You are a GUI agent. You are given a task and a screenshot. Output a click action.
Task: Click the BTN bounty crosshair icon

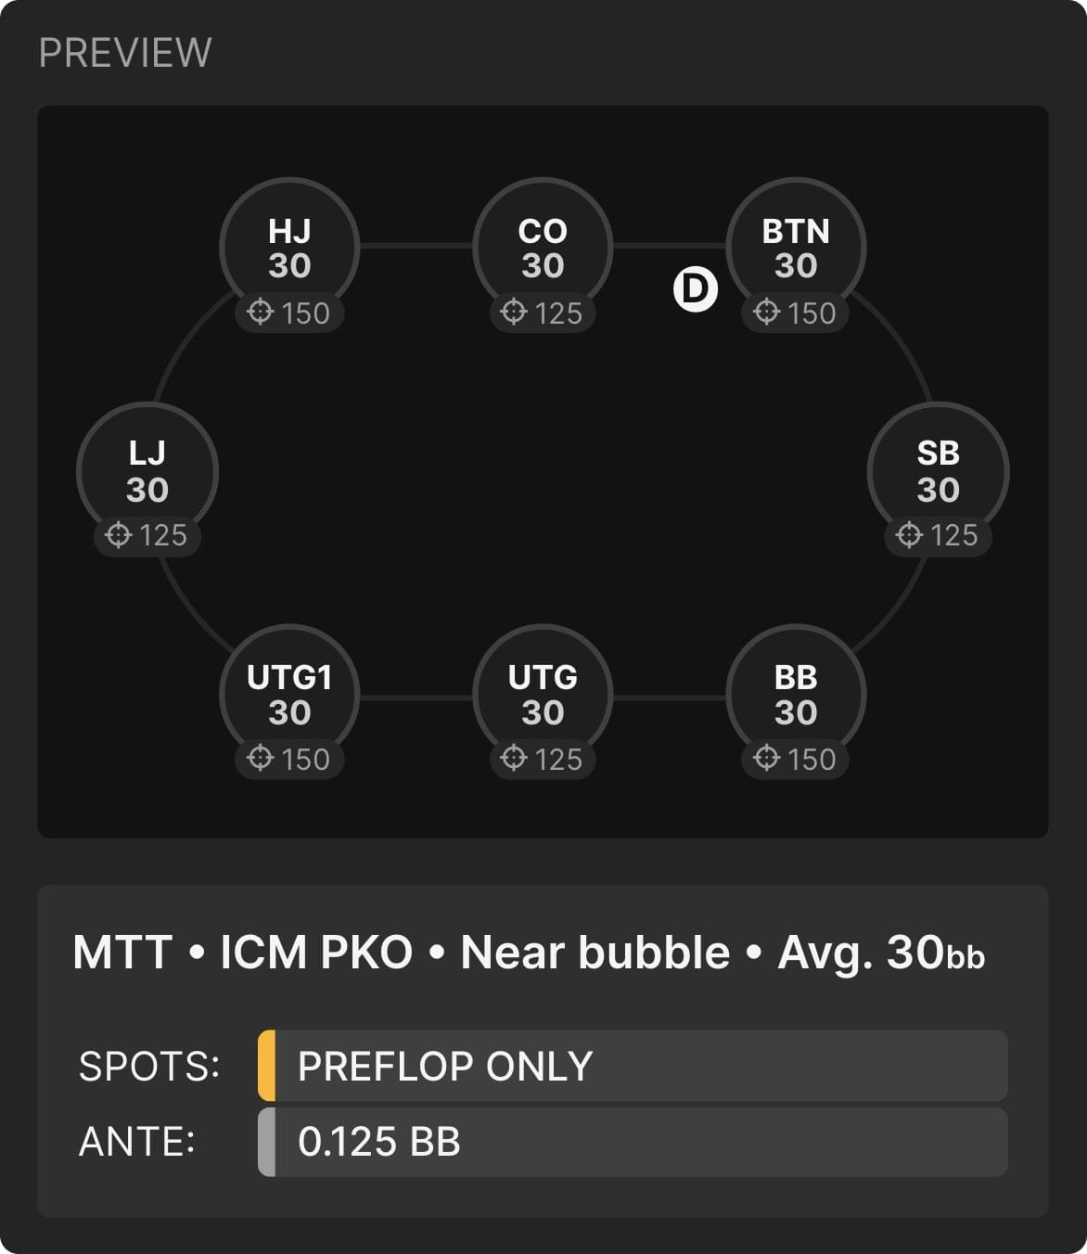(x=767, y=313)
